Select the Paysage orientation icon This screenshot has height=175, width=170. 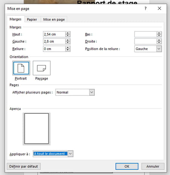tap(42, 68)
